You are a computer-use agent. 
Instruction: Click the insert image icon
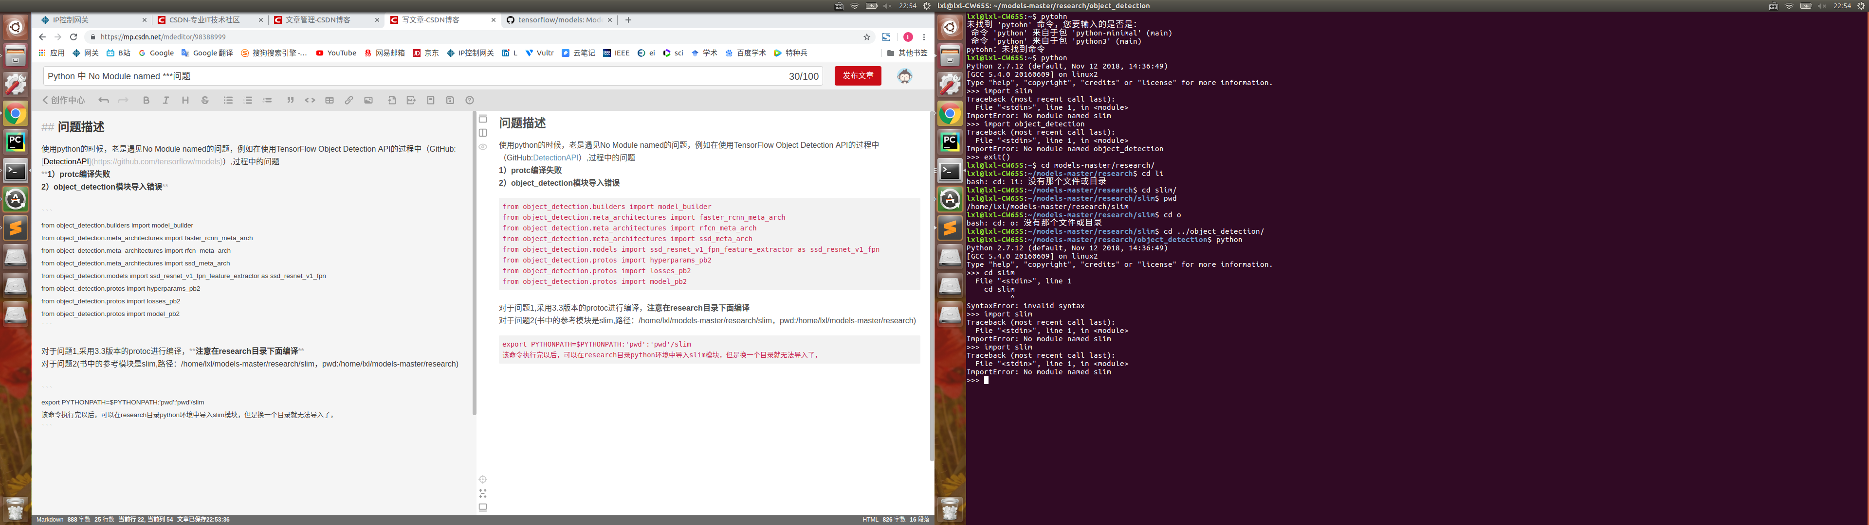tap(368, 100)
